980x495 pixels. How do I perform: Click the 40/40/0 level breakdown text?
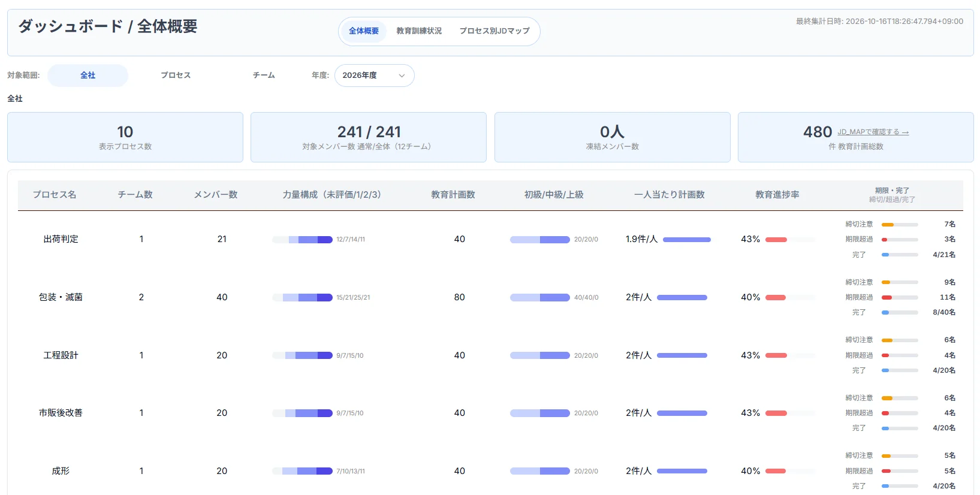[586, 298]
